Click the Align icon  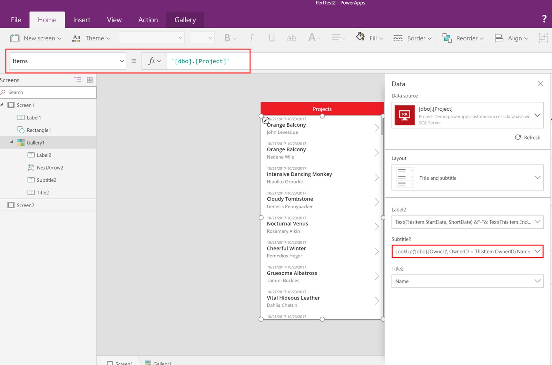[x=499, y=38]
